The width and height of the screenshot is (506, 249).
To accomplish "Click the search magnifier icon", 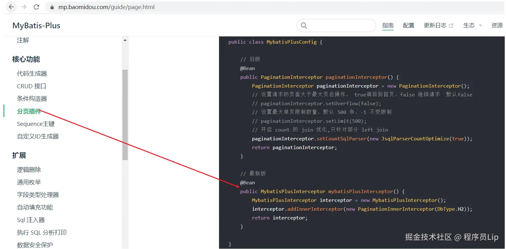I will [304, 25].
